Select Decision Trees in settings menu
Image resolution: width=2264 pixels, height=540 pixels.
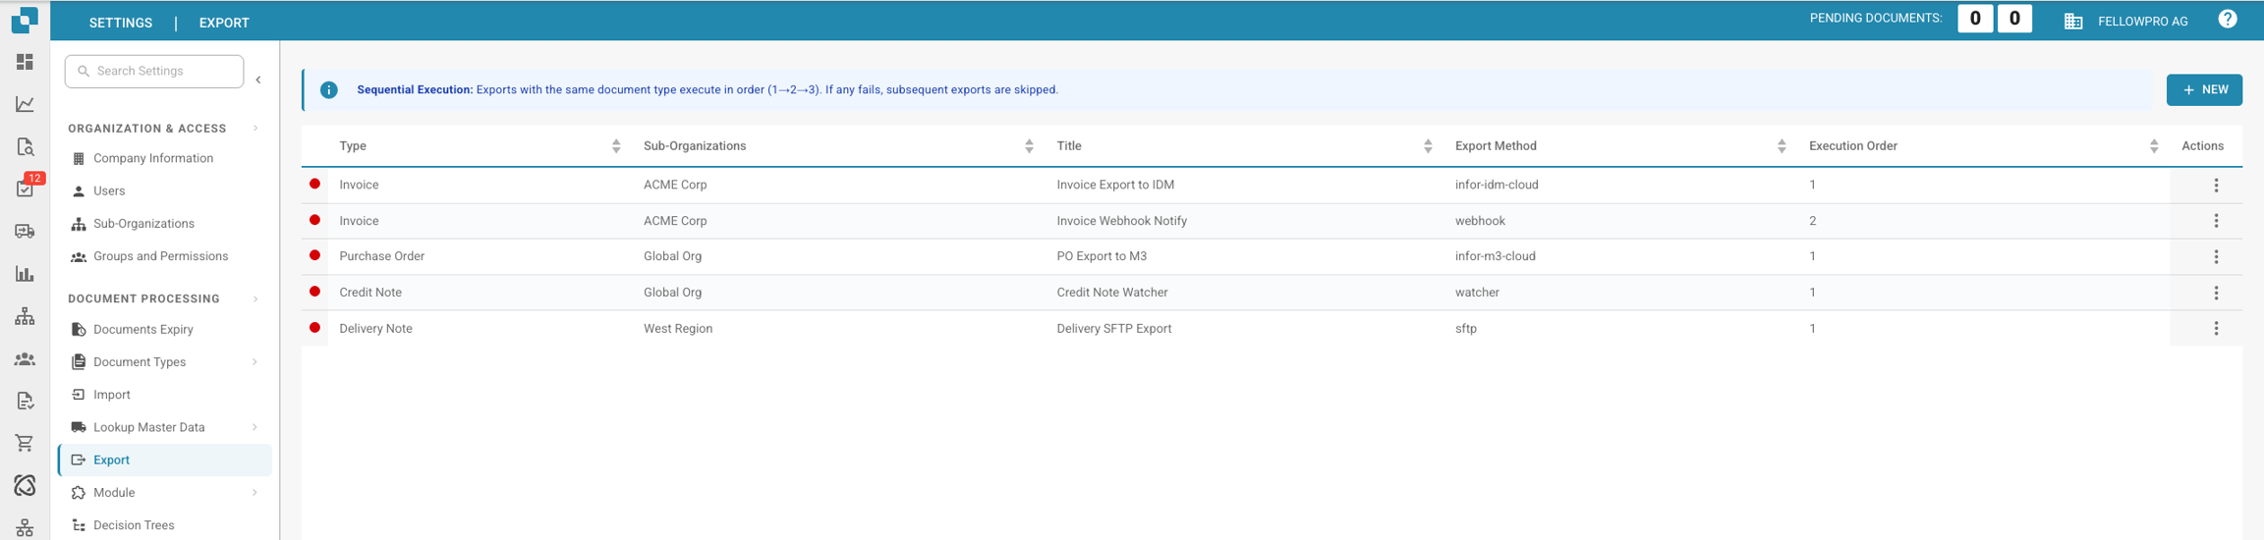tap(134, 525)
